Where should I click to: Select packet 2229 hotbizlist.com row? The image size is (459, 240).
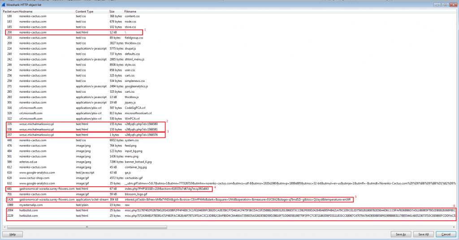229,216
